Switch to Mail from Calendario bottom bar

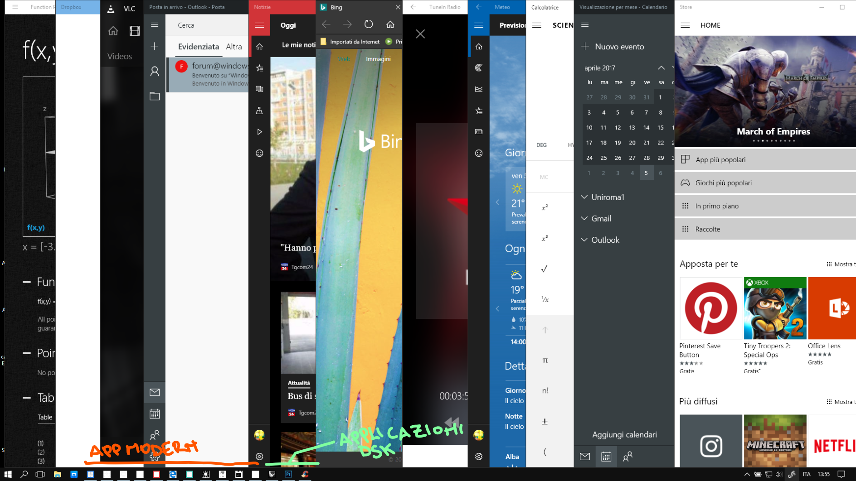click(x=585, y=457)
